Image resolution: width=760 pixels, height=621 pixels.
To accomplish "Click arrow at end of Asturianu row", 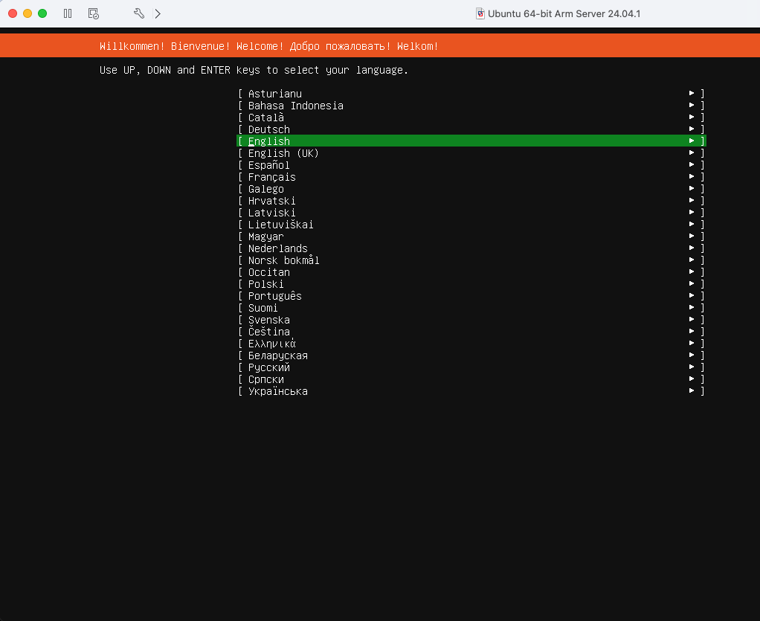I will pyautogui.click(x=692, y=93).
